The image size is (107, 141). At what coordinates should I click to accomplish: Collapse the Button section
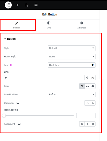[10, 39]
